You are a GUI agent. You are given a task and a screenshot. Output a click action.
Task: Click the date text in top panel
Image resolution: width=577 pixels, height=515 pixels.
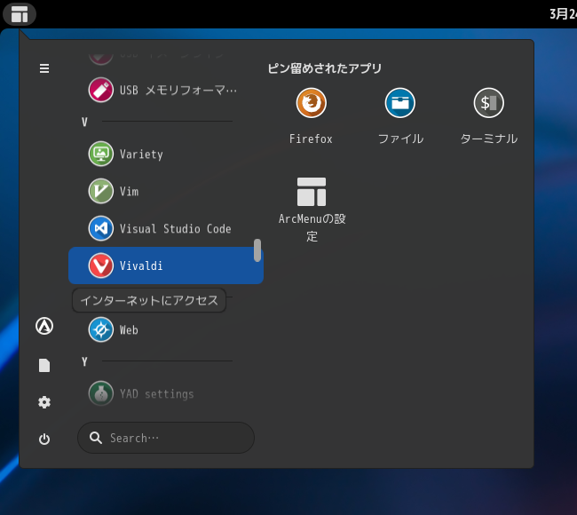click(x=563, y=14)
